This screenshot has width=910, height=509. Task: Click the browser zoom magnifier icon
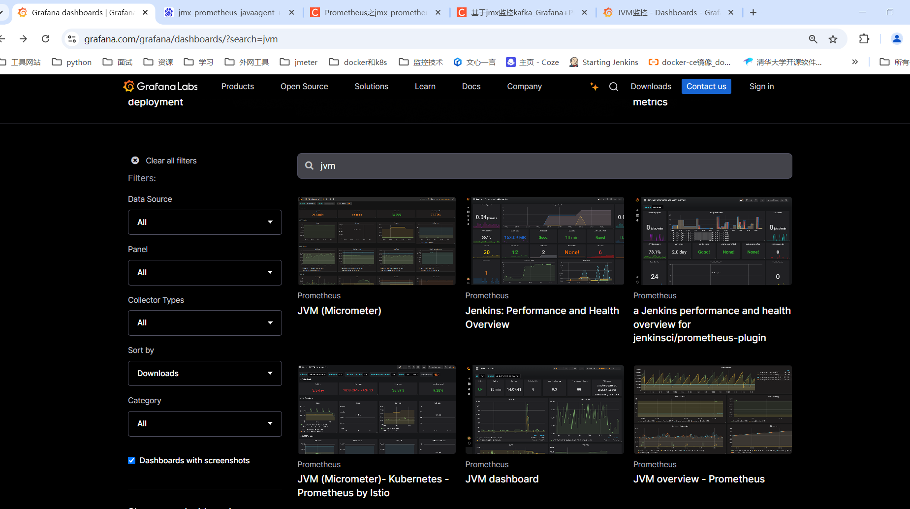tap(813, 39)
